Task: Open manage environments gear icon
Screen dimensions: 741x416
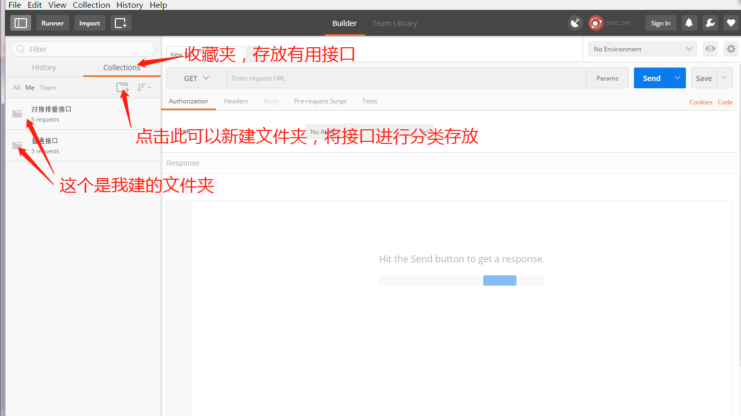Action: [731, 49]
